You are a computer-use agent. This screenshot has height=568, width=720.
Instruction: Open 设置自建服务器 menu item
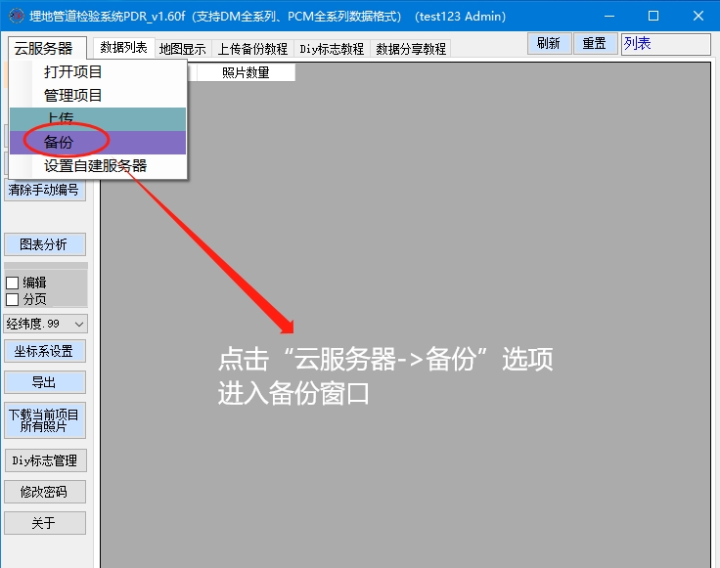coord(95,166)
